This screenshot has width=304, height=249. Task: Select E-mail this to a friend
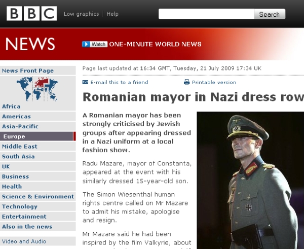[119, 82]
